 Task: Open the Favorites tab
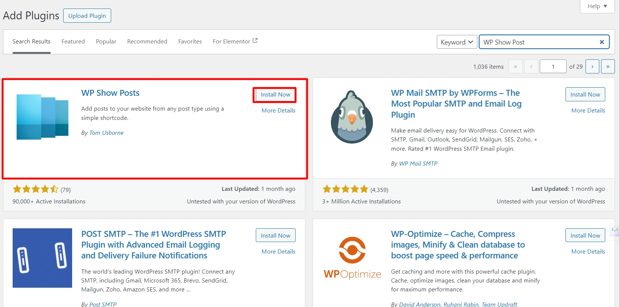click(190, 42)
